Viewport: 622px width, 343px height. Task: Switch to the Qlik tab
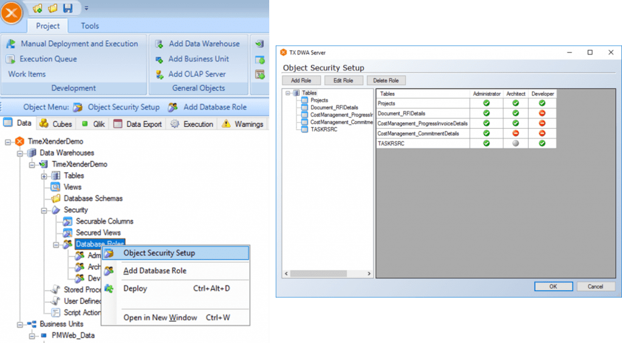(93, 124)
